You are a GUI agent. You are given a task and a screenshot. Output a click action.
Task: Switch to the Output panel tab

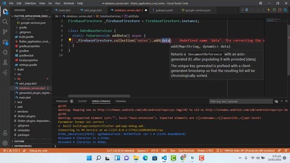[82, 101]
